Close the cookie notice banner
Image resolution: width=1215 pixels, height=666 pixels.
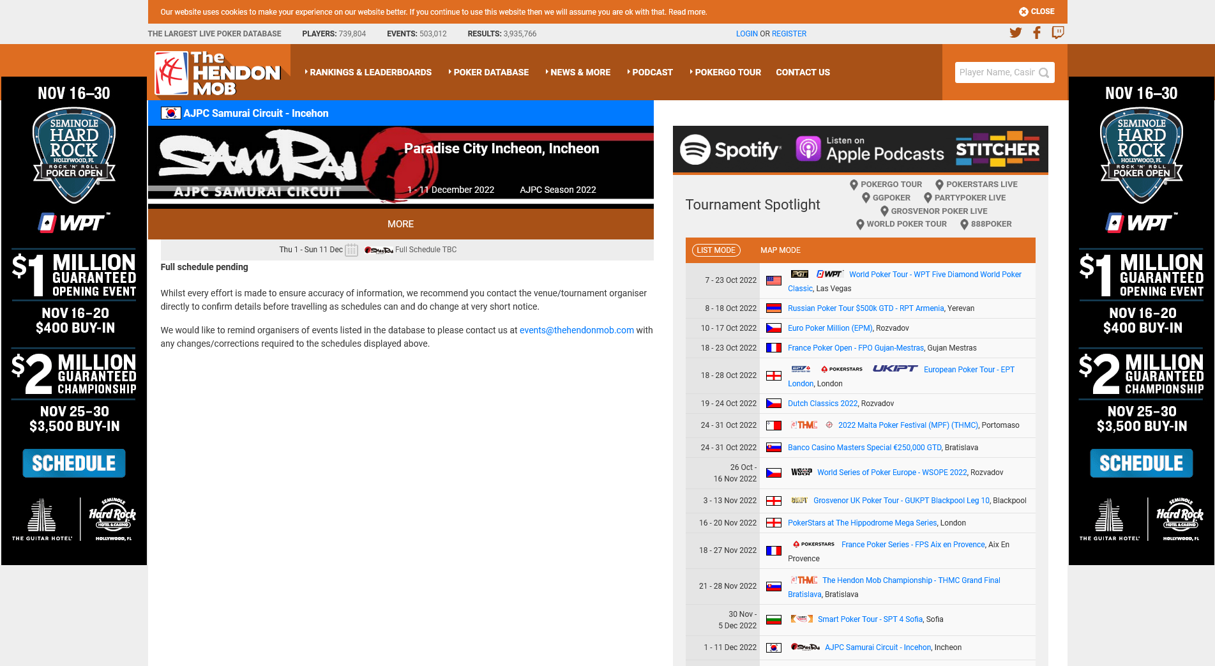[1037, 11]
